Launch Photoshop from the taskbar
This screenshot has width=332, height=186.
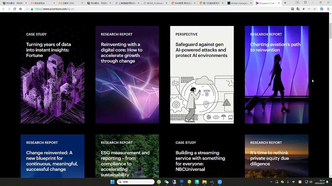pyautogui.click(x=182, y=182)
